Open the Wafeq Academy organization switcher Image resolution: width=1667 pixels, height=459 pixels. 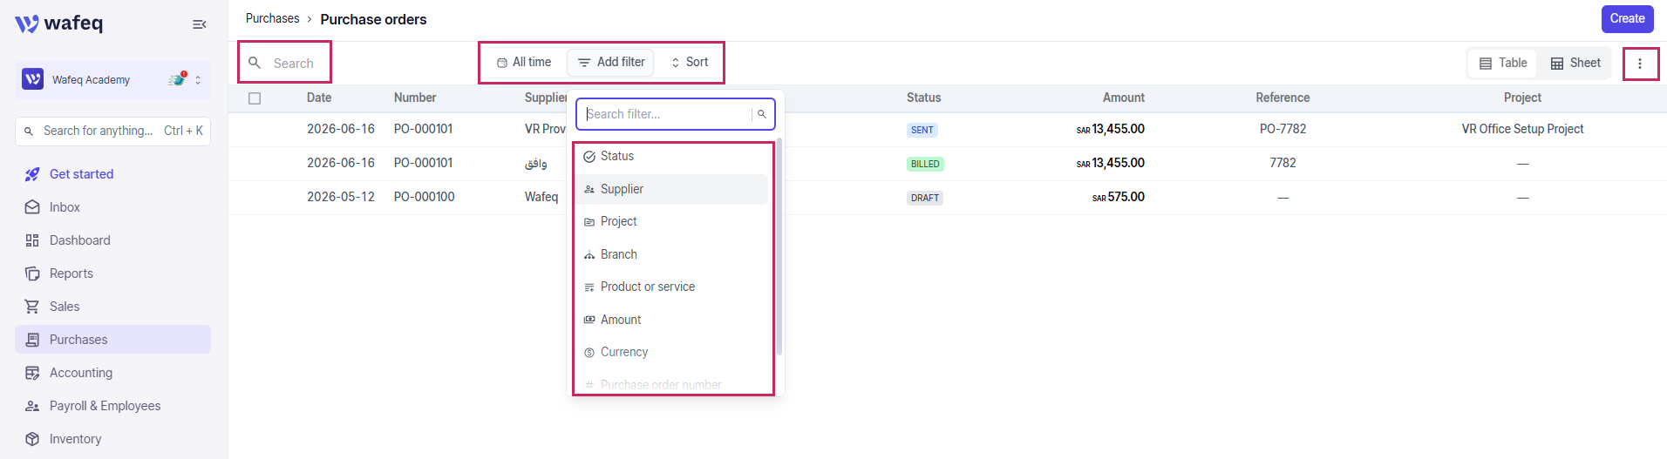[112, 79]
